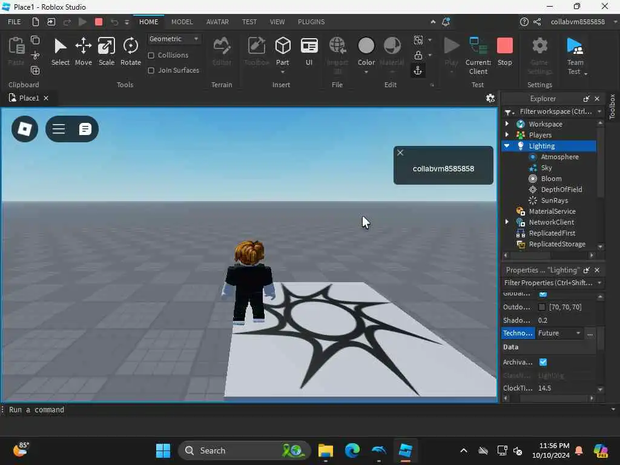Open viewport settings gear
The width and height of the screenshot is (620, 465).
coord(490,98)
